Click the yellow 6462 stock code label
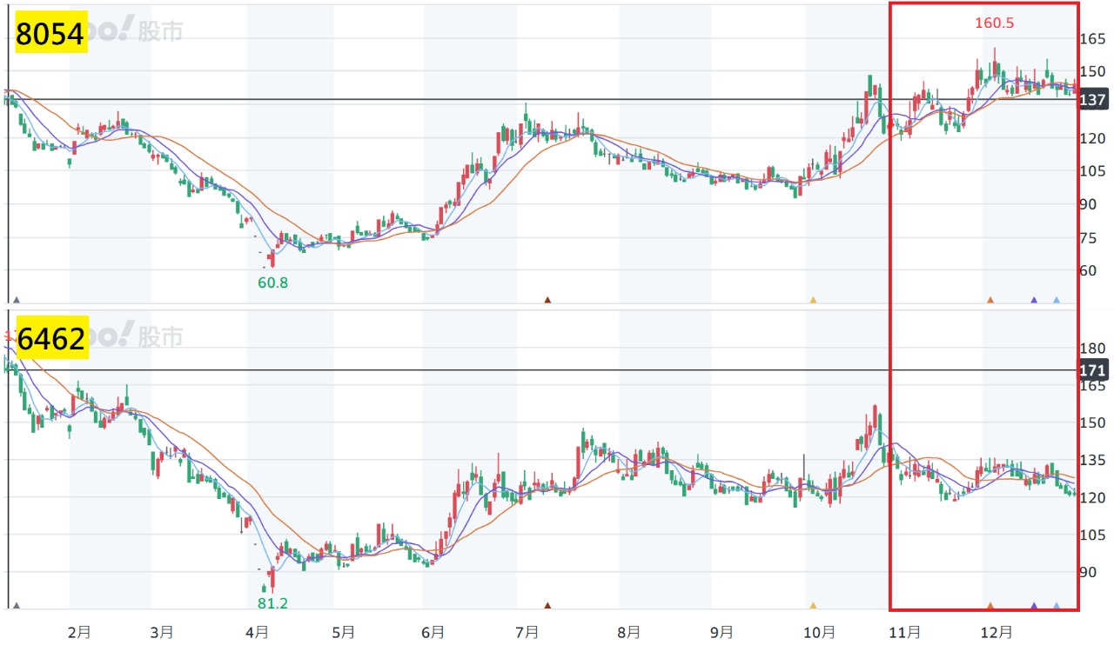1114x645 pixels. [51, 339]
